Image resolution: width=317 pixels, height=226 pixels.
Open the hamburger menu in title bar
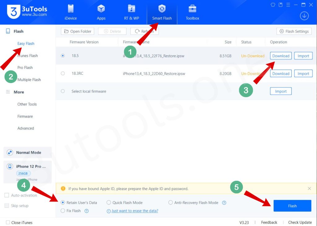click(288, 5)
